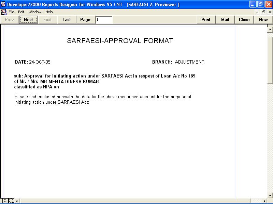Minimize the inner Previewer window
Screen dimensions: 273x204
pos(258,12)
